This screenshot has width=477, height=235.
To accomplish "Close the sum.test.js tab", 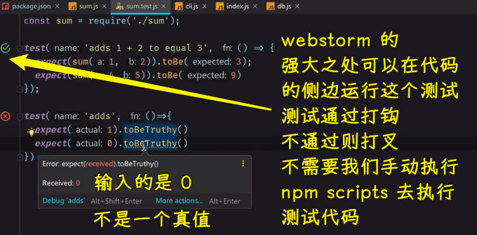I will 164,6.
